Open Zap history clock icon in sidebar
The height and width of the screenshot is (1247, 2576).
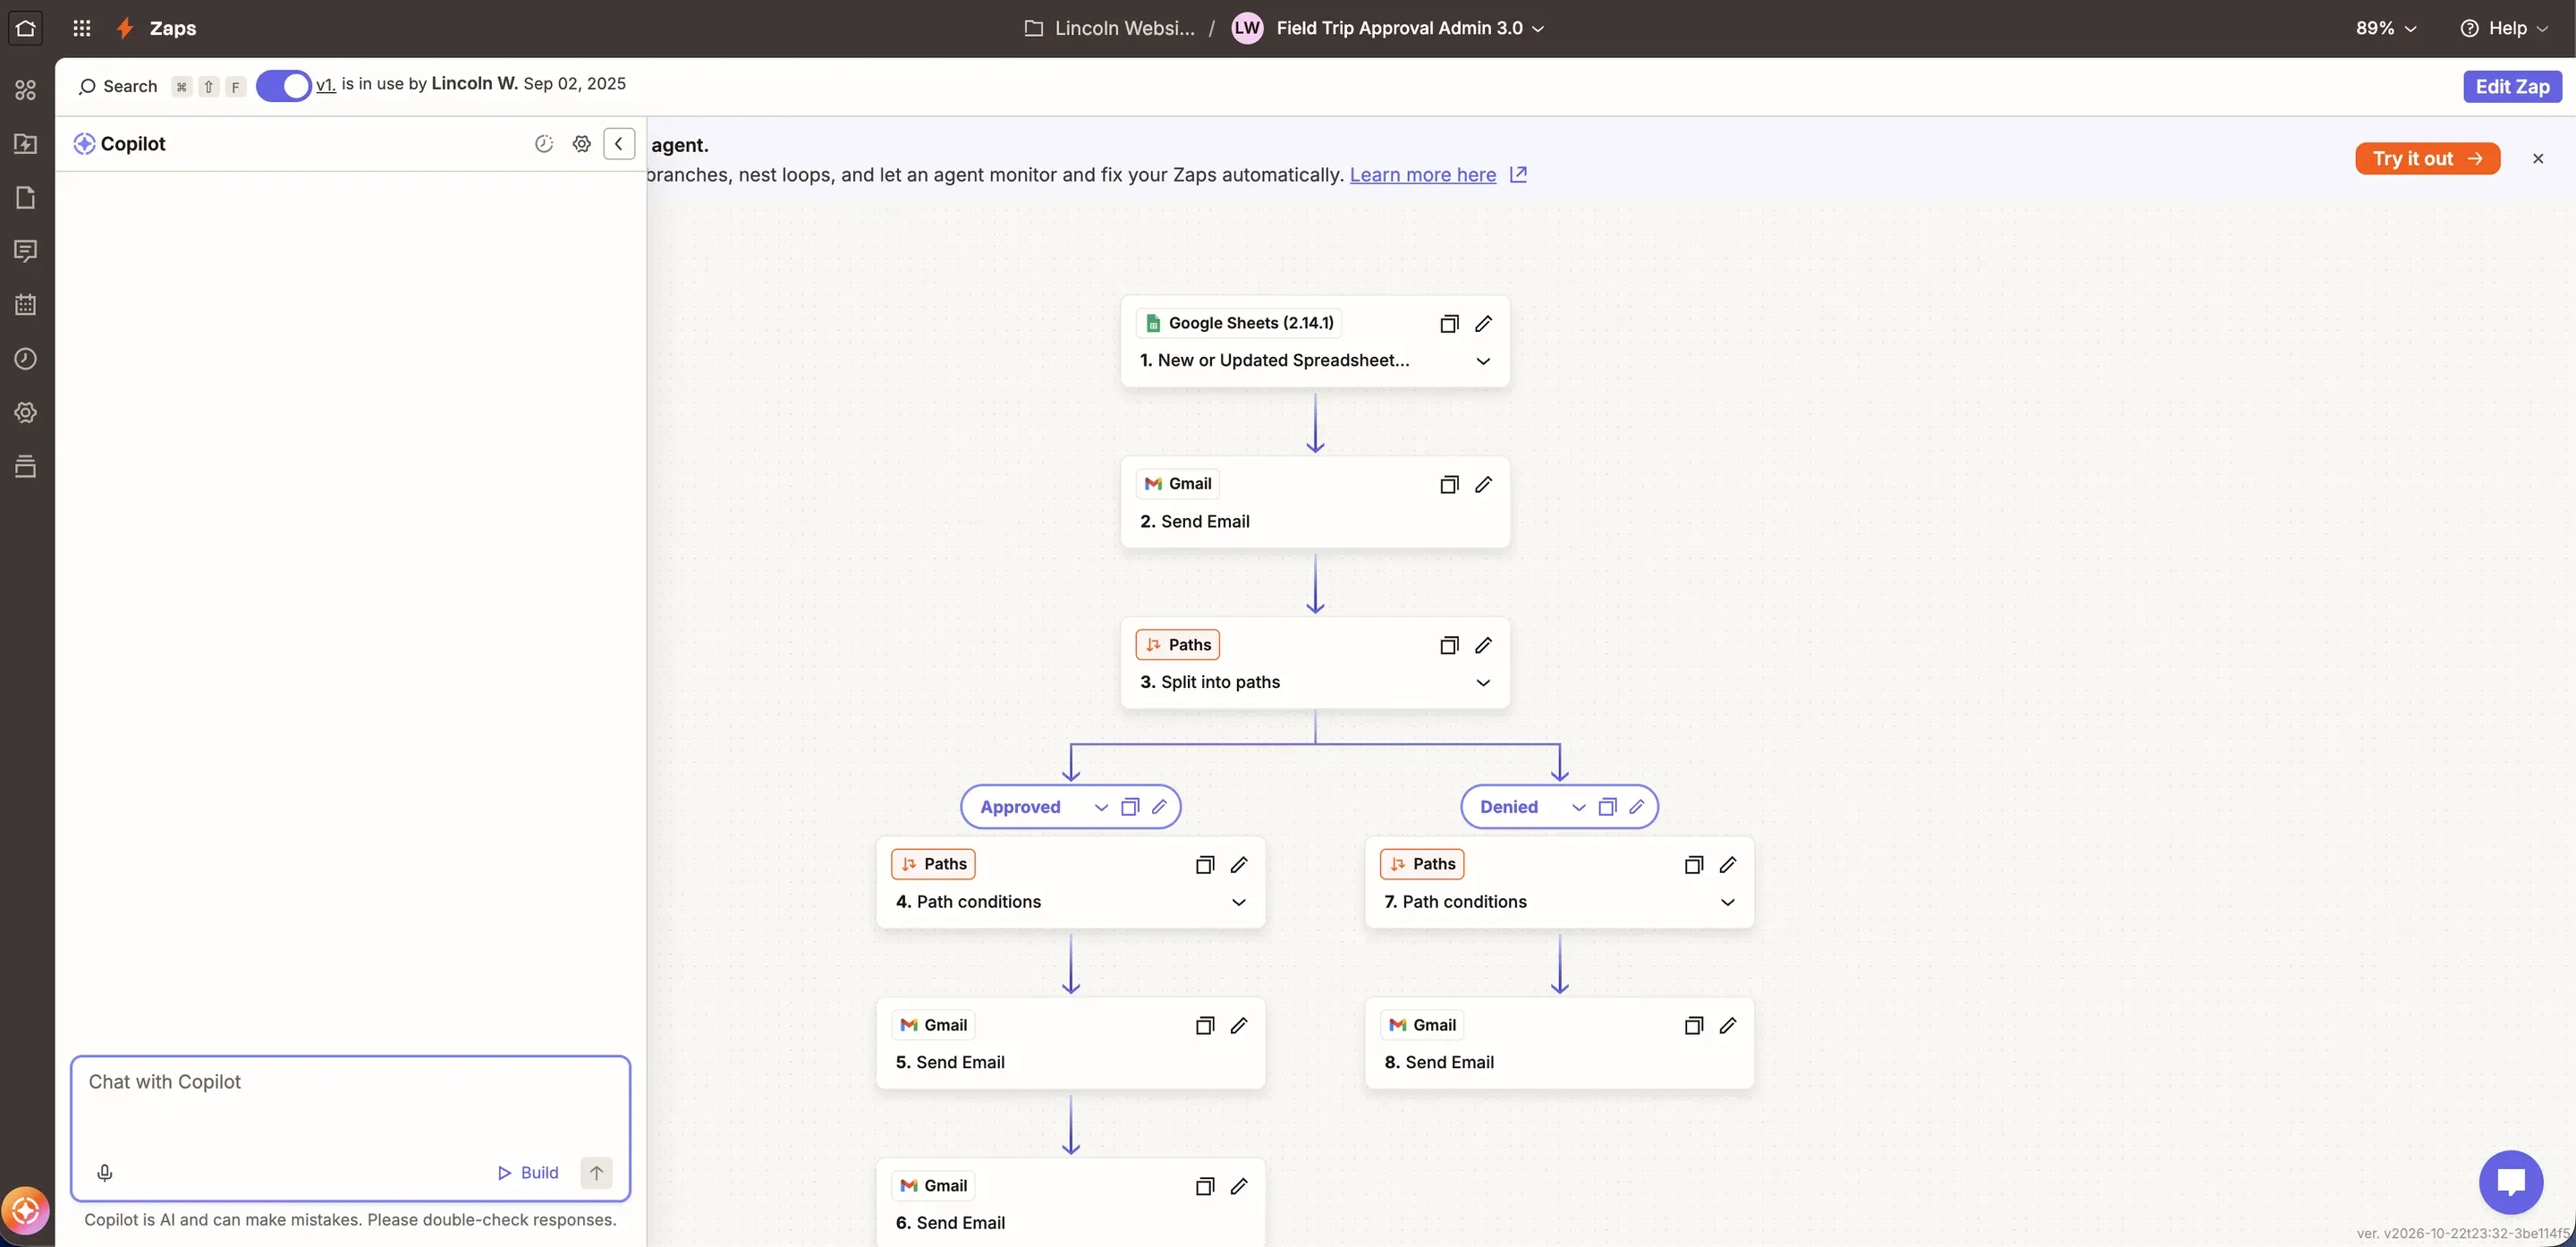coord(26,359)
